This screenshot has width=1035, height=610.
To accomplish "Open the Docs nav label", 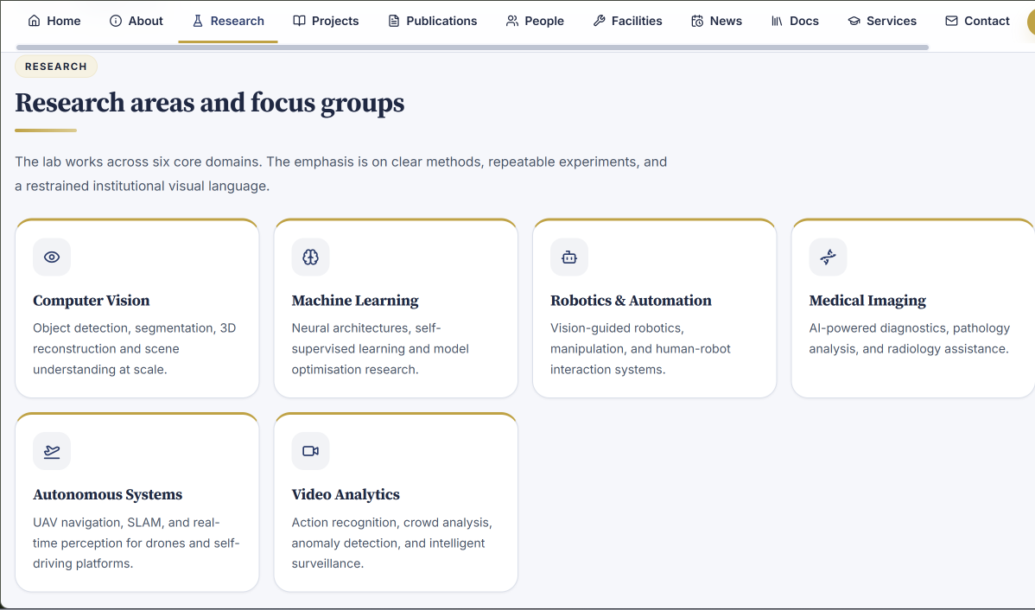I will point(804,21).
